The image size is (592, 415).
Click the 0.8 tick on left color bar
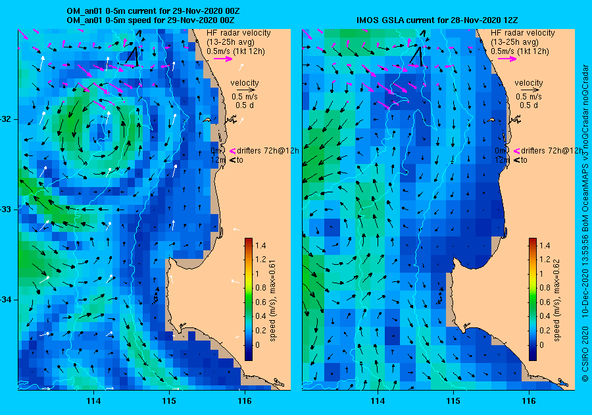(260, 288)
